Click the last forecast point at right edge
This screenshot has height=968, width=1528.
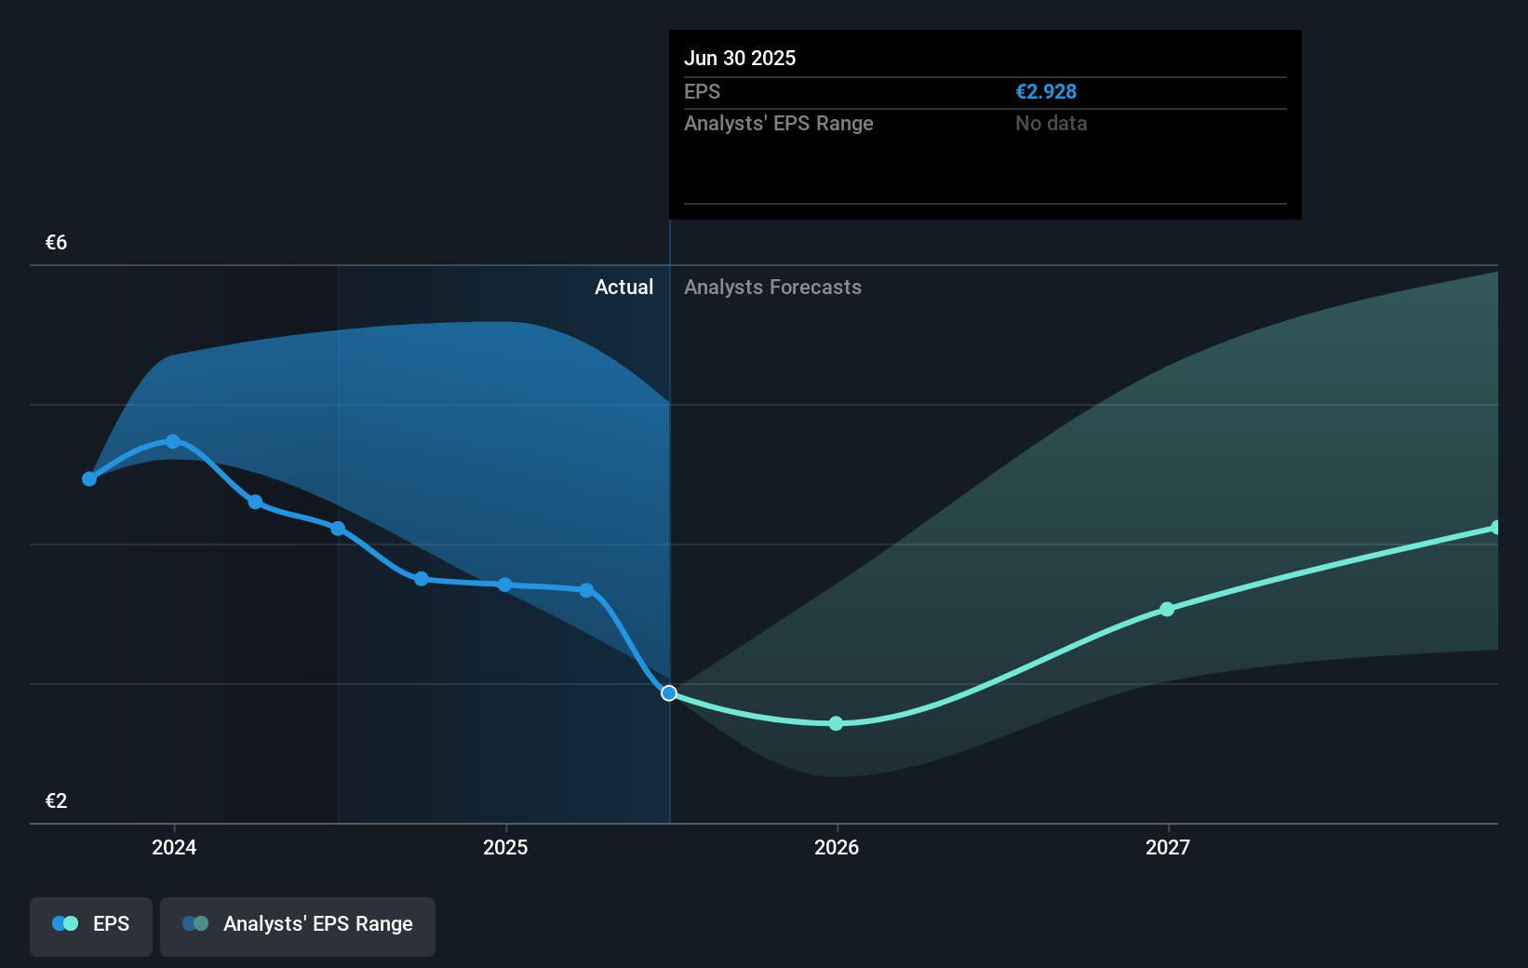click(x=1495, y=528)
